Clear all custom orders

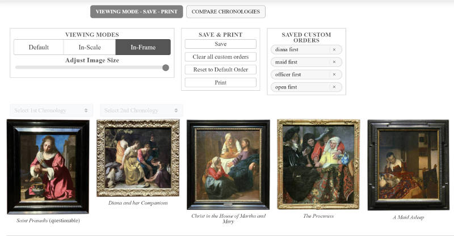(x=221, y=57)
